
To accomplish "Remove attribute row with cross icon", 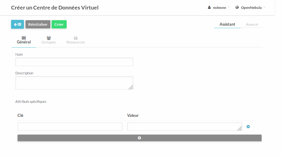I will tap(248, 127).
